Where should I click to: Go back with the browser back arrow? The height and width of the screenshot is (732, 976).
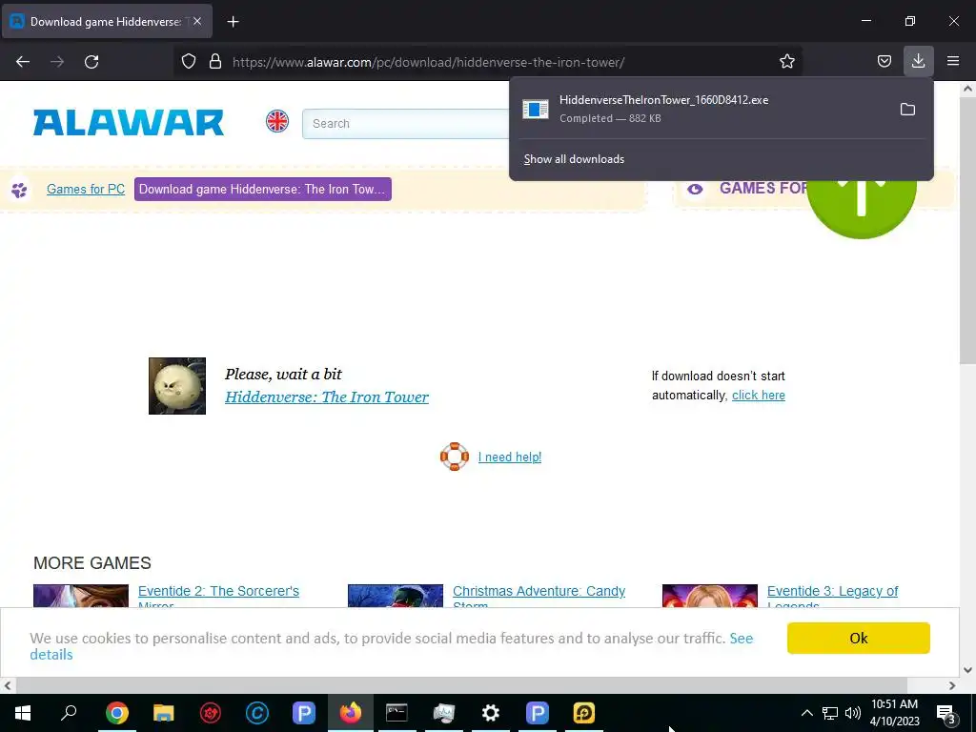23,62
